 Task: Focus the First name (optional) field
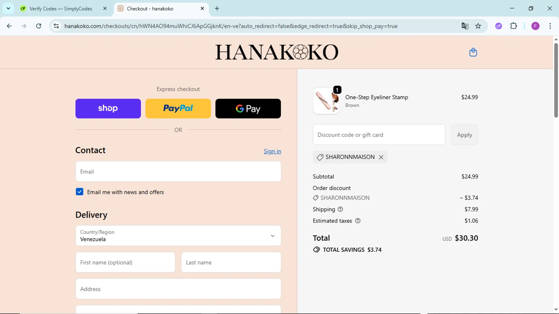tap(125, 262)
